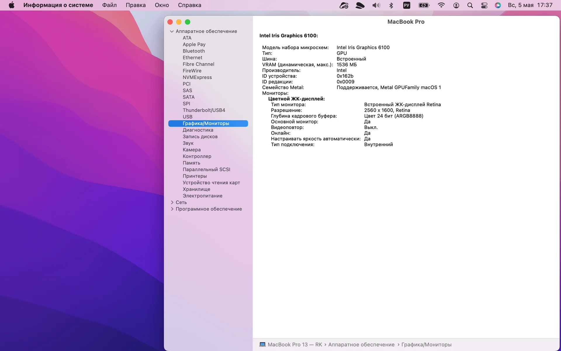Zoom the window with the green button
561x351 pixels.
click(x=188, y=22)
